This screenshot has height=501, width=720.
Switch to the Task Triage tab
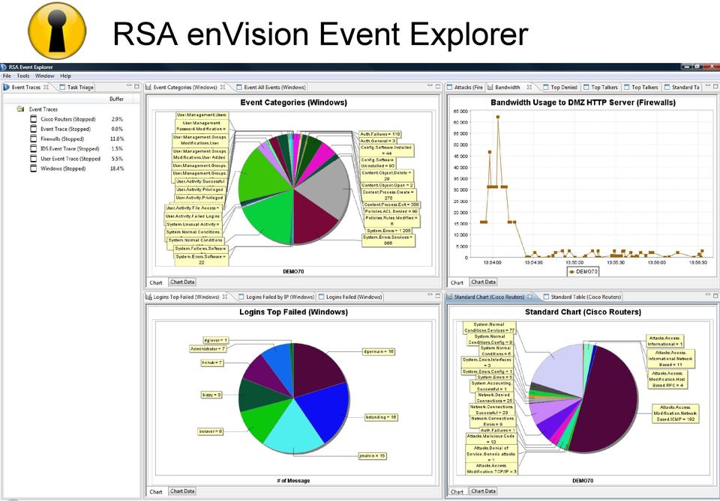pyautogui.click(x=76, y=87)
